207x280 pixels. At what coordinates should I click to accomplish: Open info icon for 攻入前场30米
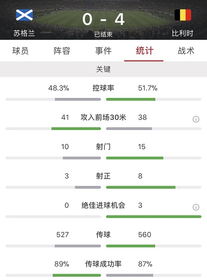coord(196,119)
